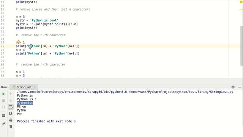Enable scroll to end of output
This screenshot has width=243, height=137.
(x=11, y=113)
